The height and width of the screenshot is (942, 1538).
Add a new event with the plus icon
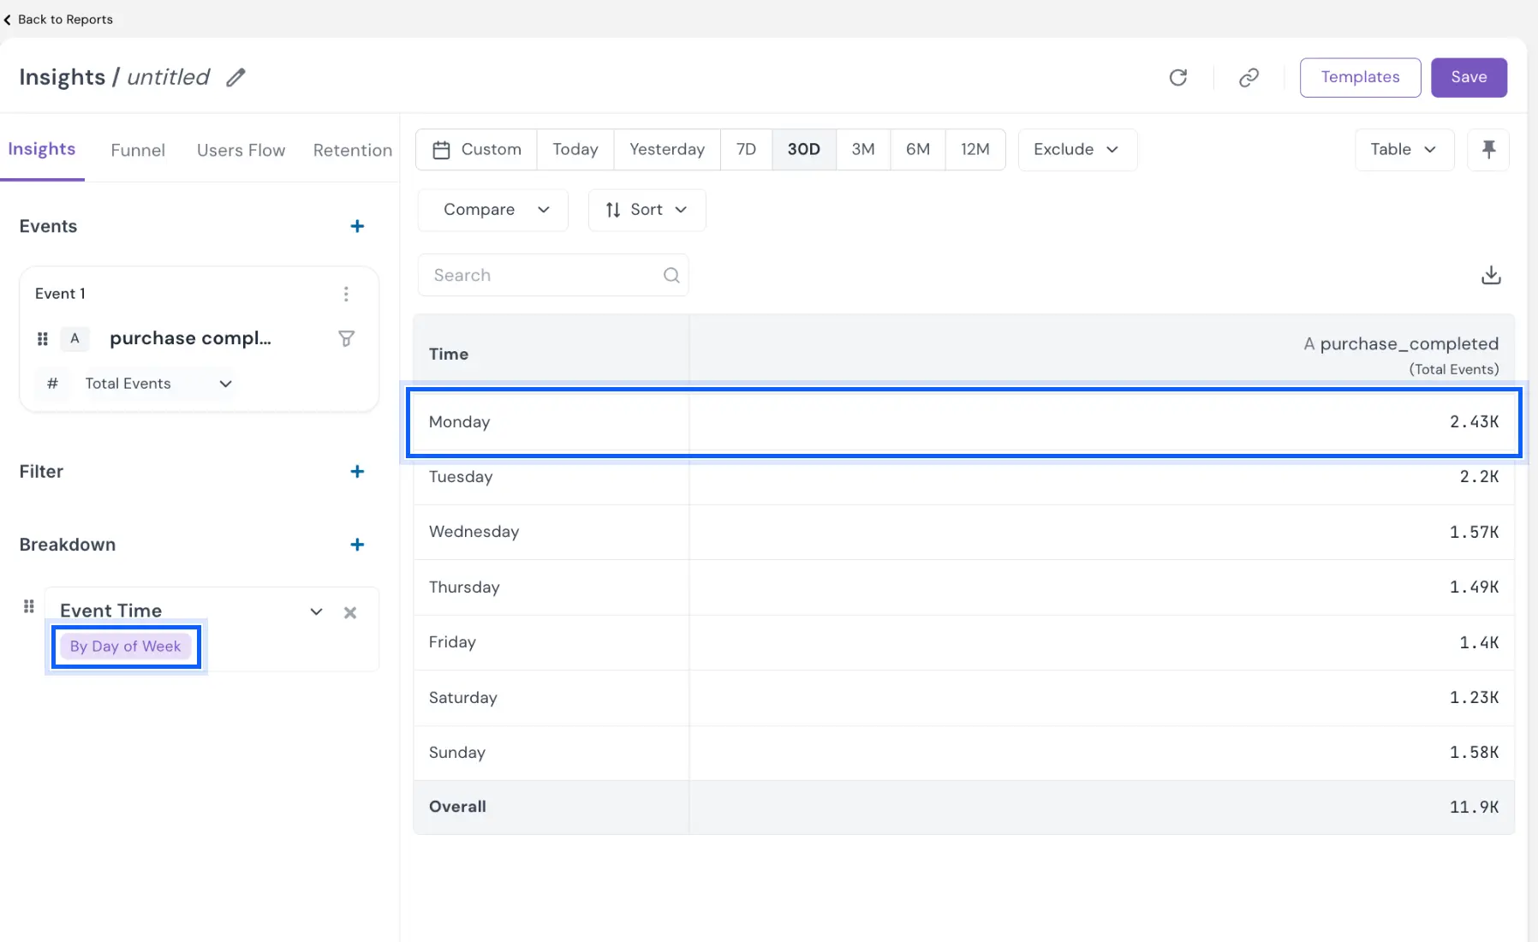tap(357, 226)
